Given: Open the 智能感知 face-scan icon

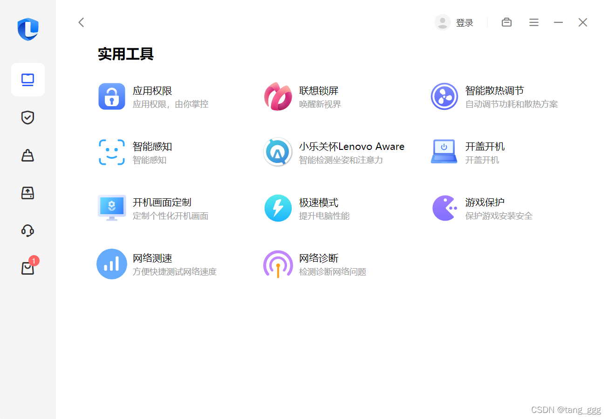Looking at the screenshot, I should pos(112,152).
